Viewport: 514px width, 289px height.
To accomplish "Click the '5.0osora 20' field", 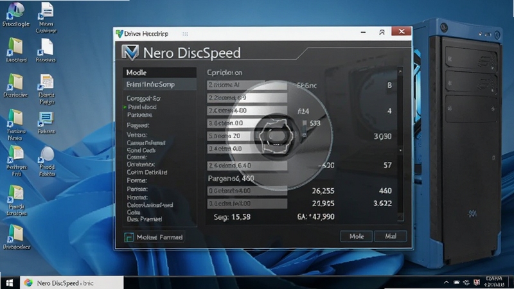I will click(247, 136).
